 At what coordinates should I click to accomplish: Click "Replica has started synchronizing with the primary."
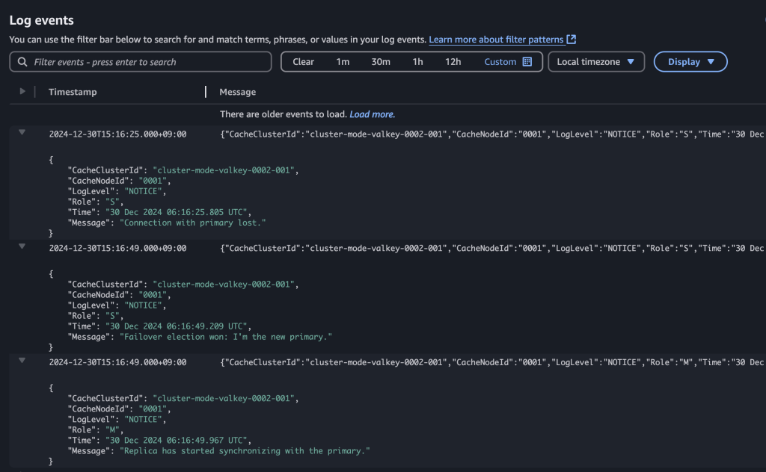coord(245,451)
